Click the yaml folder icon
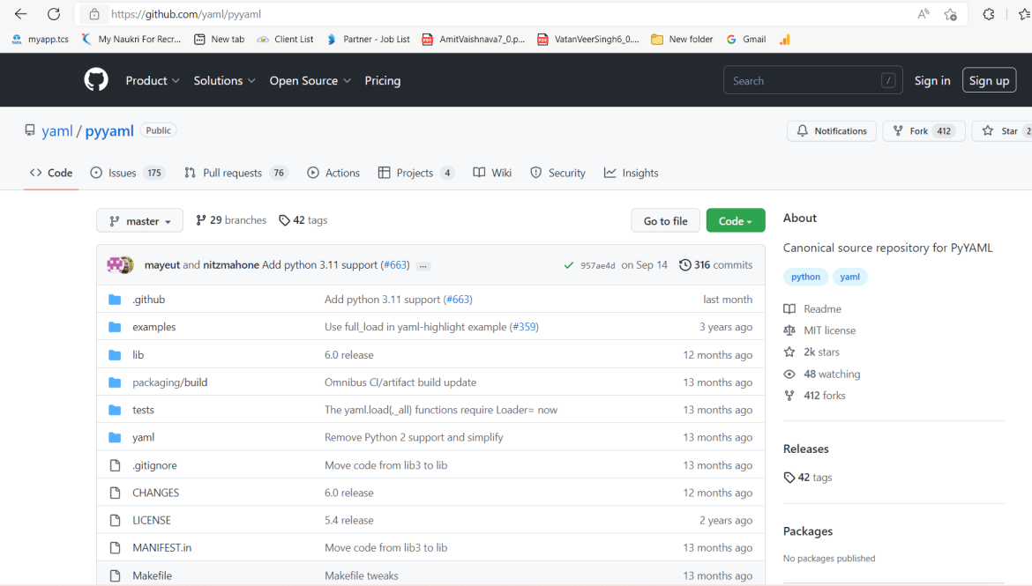Viewport: 1032px width, 586px height. pyautogui.click(x=115, y=437)
